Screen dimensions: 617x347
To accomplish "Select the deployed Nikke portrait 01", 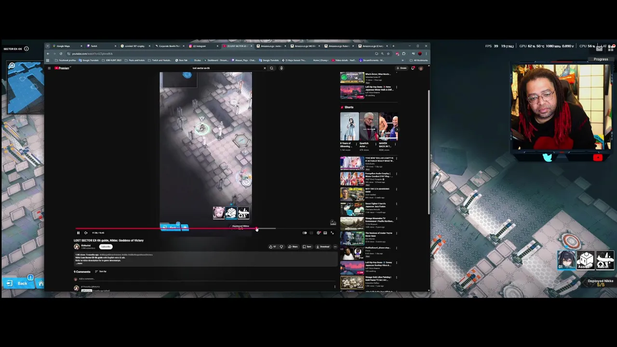I will [567, 260].
